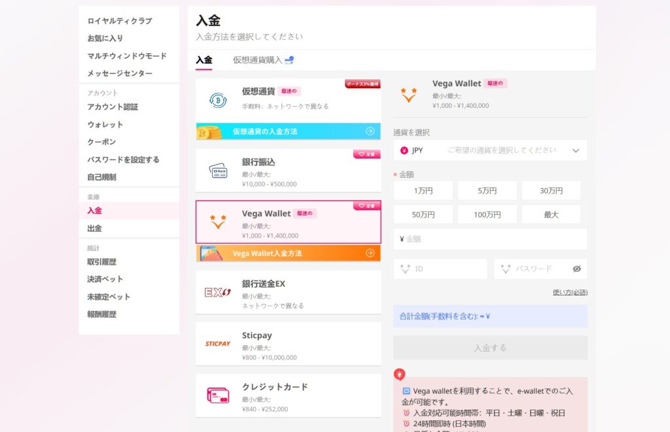Open the 仮想通貨の入金方法 banner

point(289,131)
